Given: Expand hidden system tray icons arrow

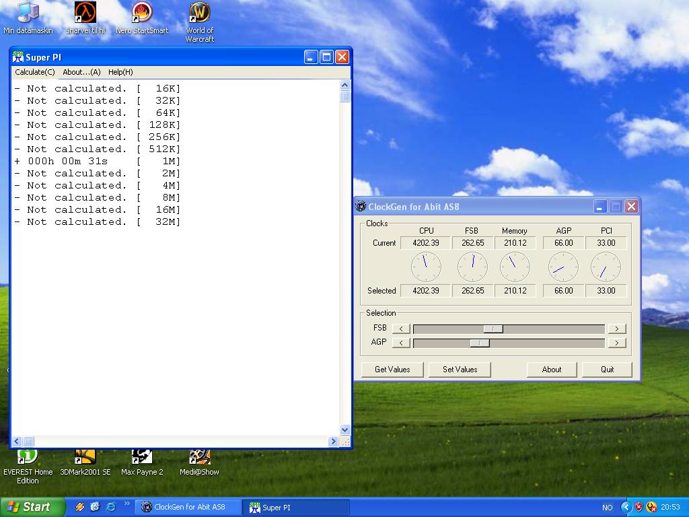Looking at the screenshot, I should (x=626, y=508).
